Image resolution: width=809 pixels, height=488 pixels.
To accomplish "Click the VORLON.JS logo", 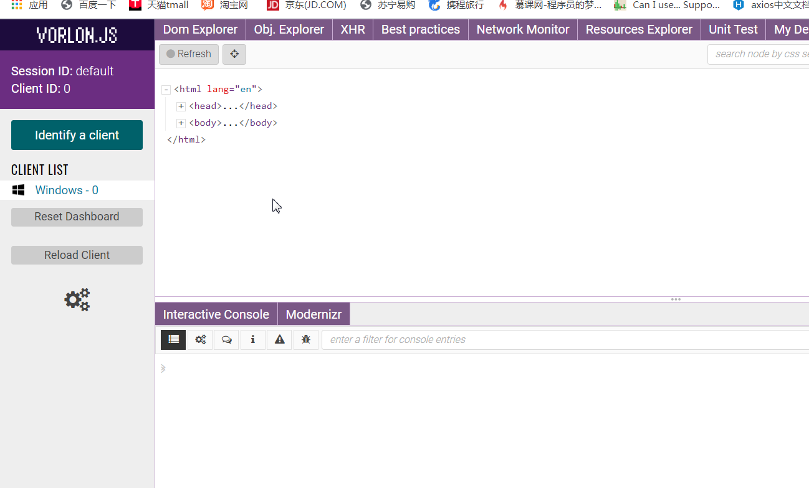I will pos(77,35).
